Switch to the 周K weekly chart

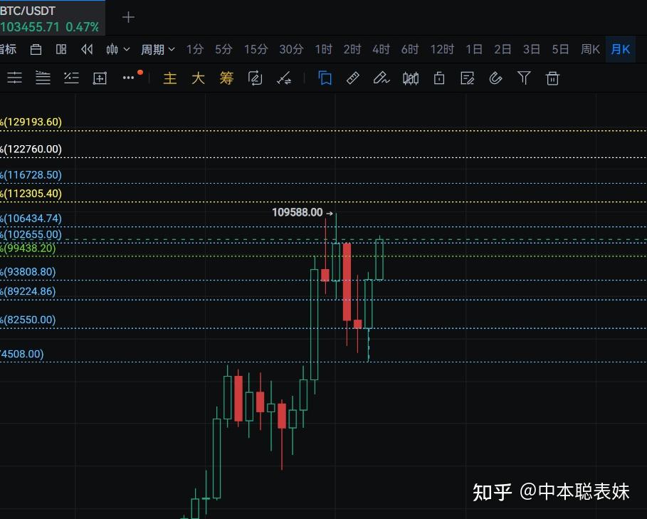point(590,50)
